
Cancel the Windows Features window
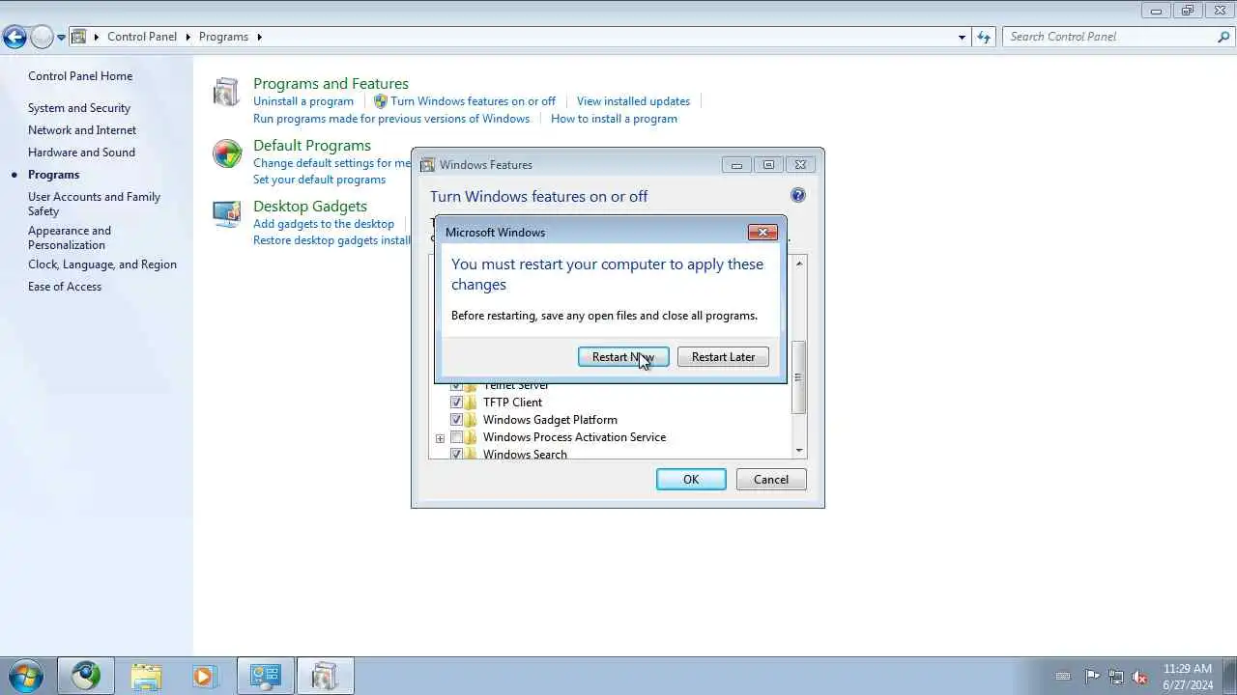[771, 480]
